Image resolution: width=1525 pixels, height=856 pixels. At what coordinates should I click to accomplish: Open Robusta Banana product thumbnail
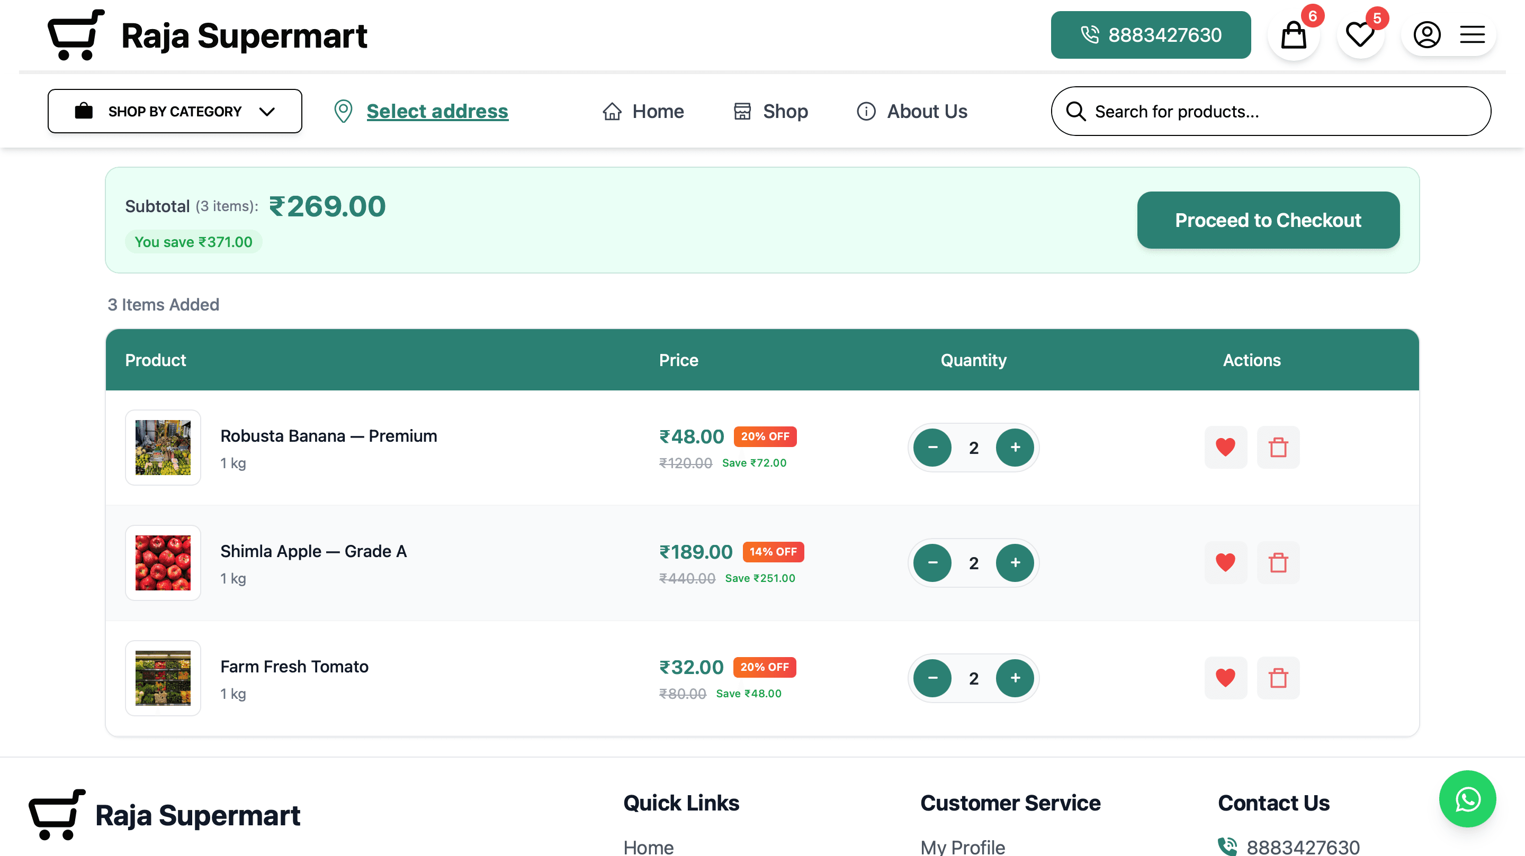point(163,447)
